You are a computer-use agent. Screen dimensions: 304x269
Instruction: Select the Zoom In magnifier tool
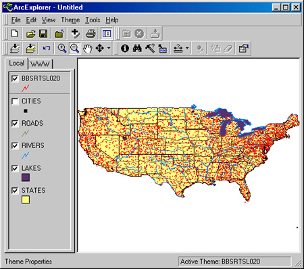click(x=62, y=48)
